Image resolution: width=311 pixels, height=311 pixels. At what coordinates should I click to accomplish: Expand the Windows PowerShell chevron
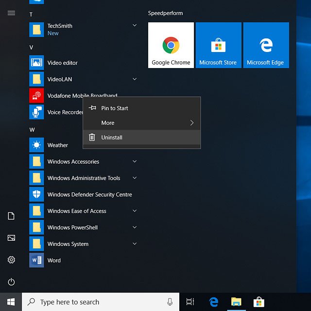(135, 227)
